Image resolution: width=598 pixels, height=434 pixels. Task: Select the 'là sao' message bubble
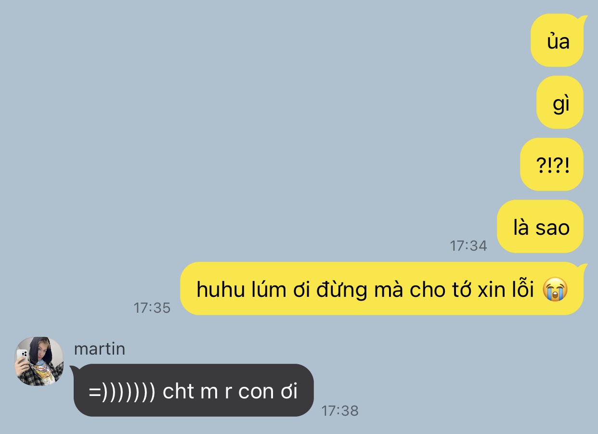tap(540, 227)
